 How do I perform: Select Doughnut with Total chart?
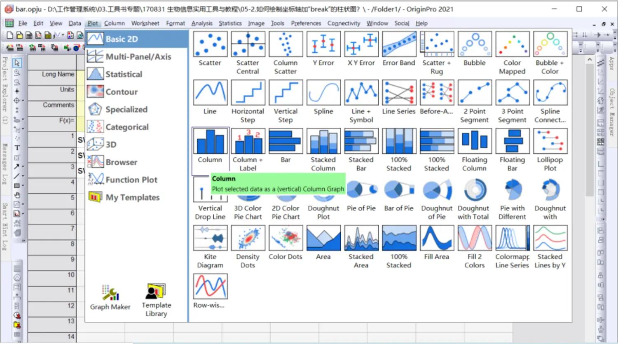pyautogui.click(x=475, y=190)
